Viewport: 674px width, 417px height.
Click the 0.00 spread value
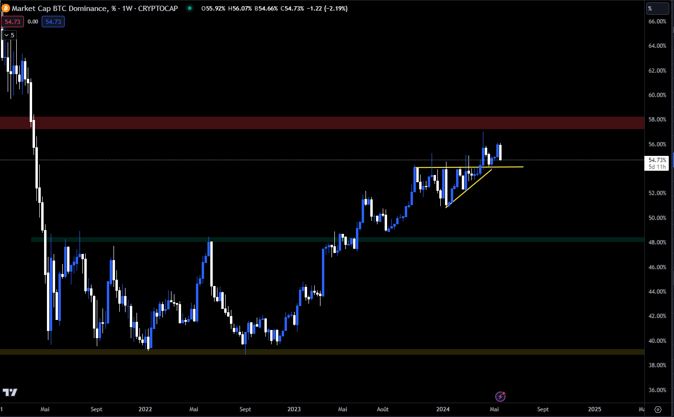(x=33, y=22)
